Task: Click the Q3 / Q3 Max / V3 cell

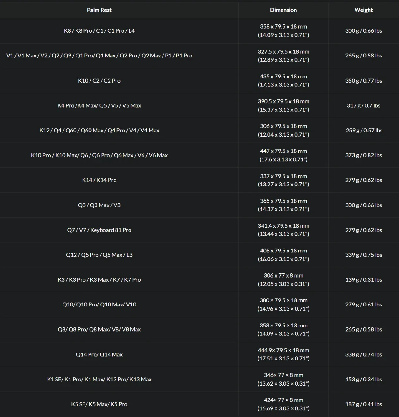Action: pos(99,205)
